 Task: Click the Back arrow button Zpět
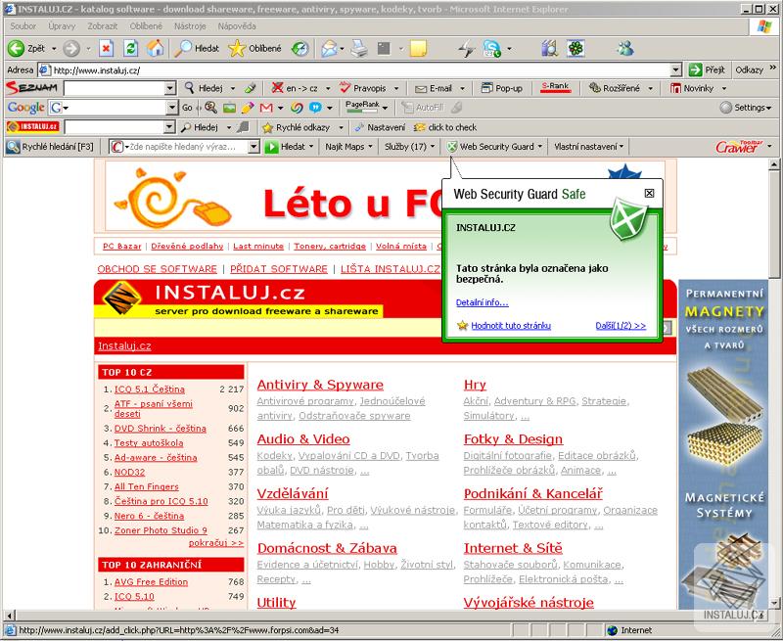pos(27,48)
